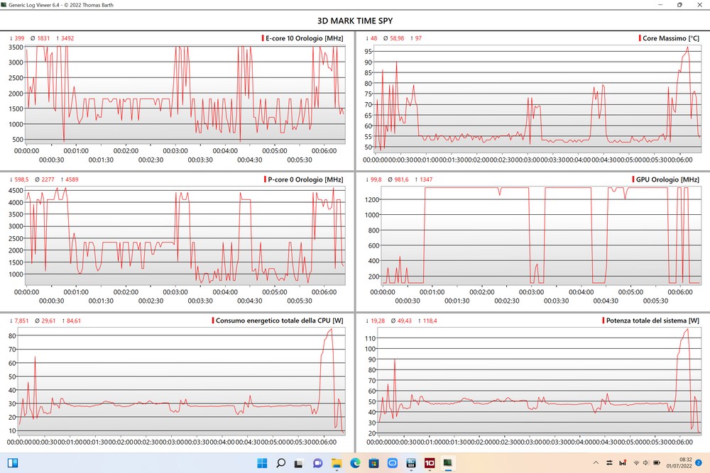This screenshot has width=710, height=473.
Task: Click the red legend marker for Core Massimo
Action: pos(640,38)
